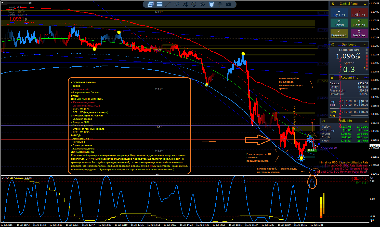This screenshot has width=380, height=227.
Task: Click the MS1 pivot level label
Action: click(x=159, y=89)
